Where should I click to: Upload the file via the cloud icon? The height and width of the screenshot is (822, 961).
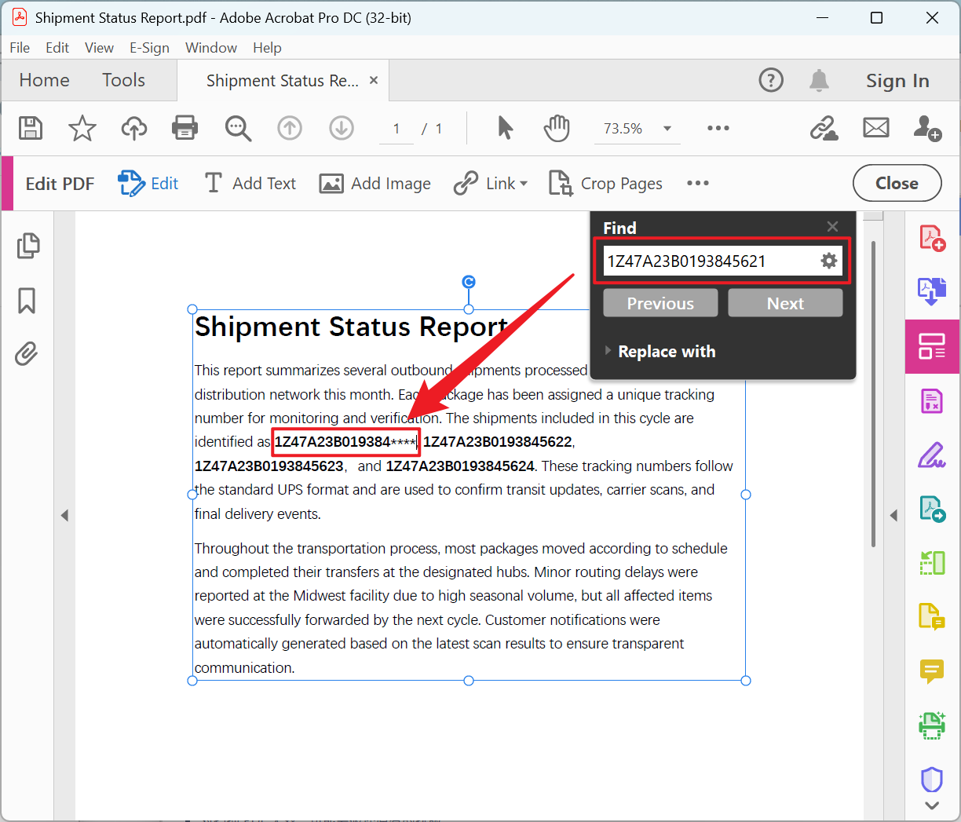click(x=133, y=128)
